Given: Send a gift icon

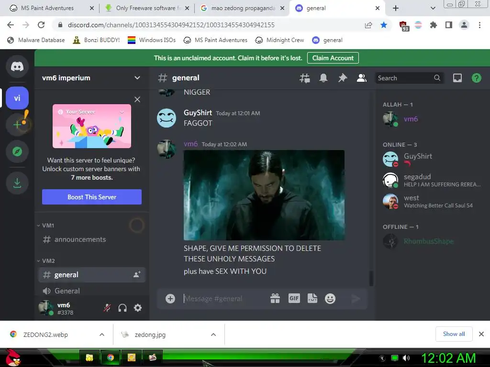Looking at the screenshot, I should [x=275, y=299].
